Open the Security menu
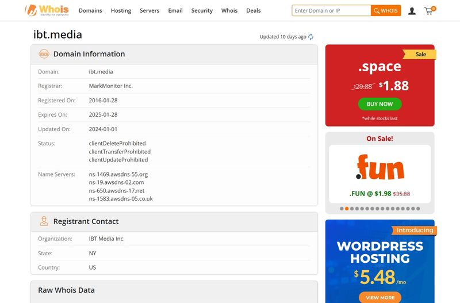 coord(202,10)
